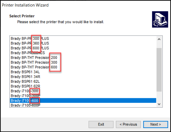Select Brady BP-PR 300 PLUS printer
The width and height of the screenshot is (171, 132).
point(30,38)
